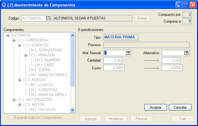198x126 pixels.
Task: Collapse the CARROCERIA tree node
Action: tap(14, 40)
